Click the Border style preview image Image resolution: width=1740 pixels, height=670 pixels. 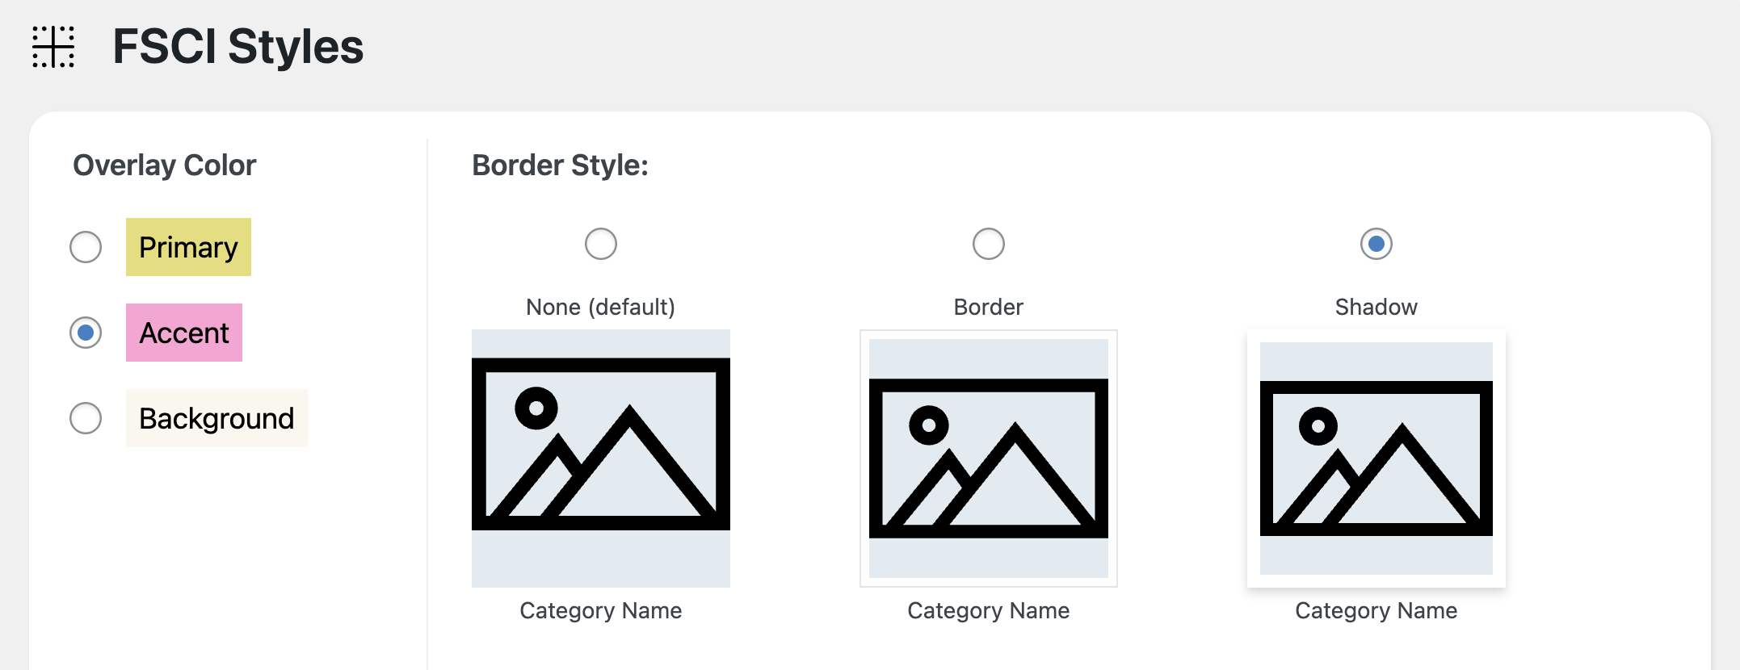tap(989, 458)
